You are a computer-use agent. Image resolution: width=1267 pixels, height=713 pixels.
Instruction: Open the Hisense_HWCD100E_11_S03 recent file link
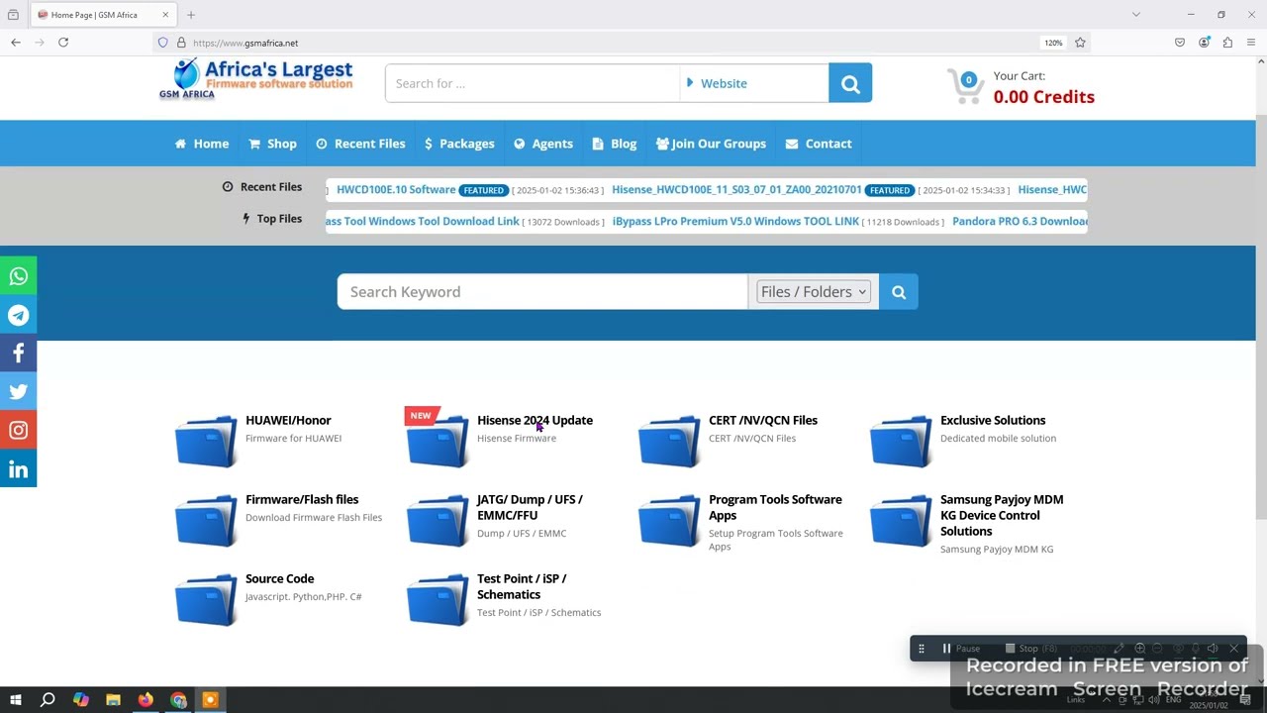click(736, 189)
